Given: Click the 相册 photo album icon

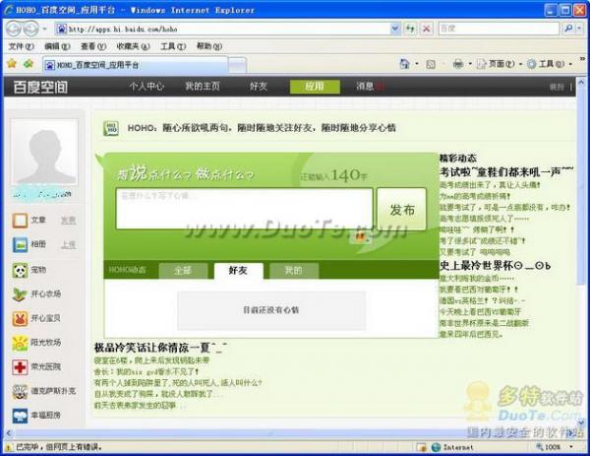Looking at the screenshot, I should (20, 245).
